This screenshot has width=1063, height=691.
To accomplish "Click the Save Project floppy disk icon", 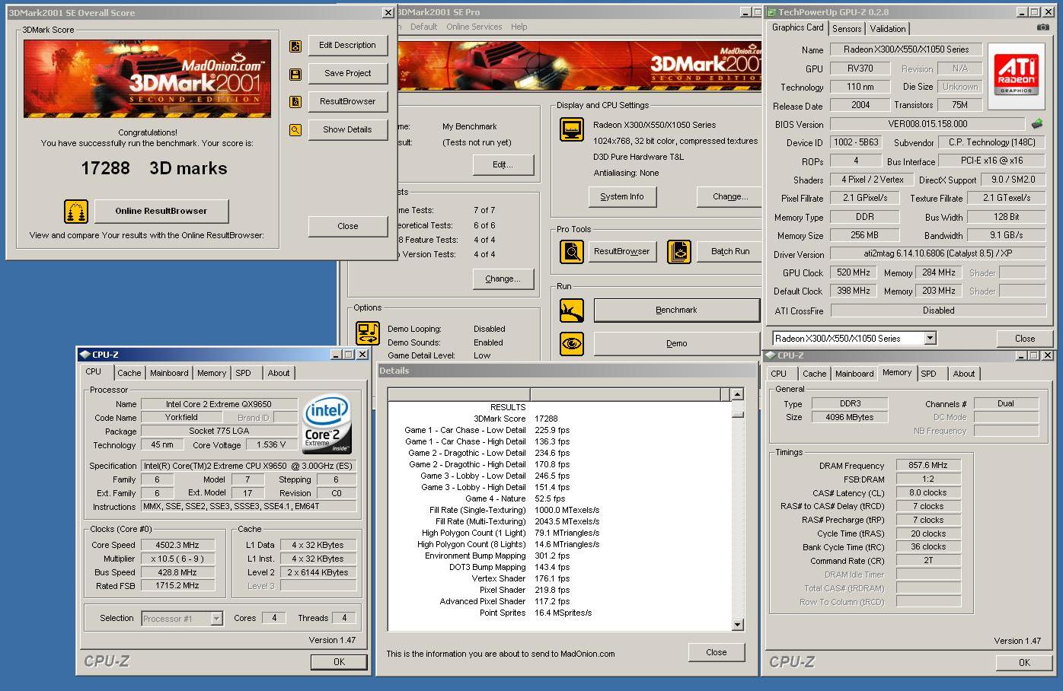I will click(x=295, y=75).
